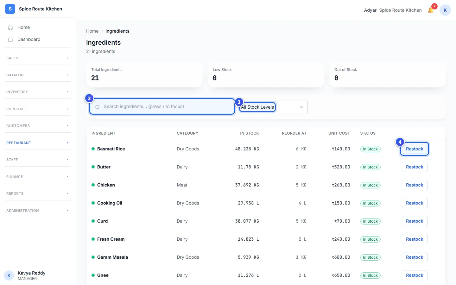
Task: Open the All Stock Levels dropdown
Action: (x=272, y=107)
